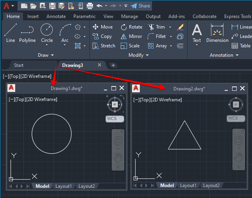This screenshot has height=198, width=252.
Task: Expand the Annotation panel
Action: 224,55
